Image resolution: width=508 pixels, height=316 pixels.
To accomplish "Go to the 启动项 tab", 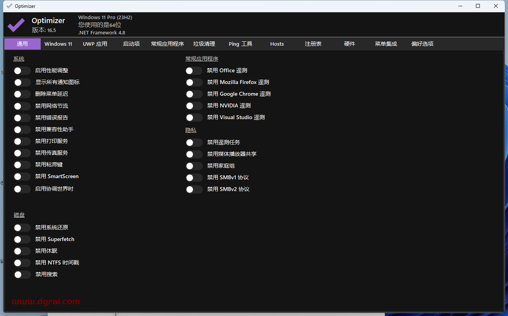I will coord(131,44).
